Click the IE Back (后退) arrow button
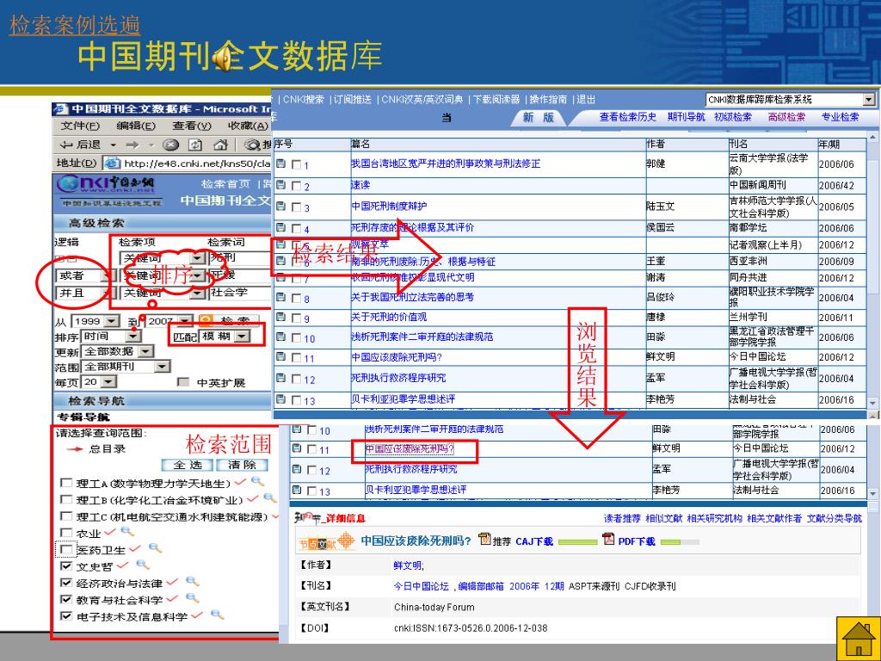Viewport: 881px width, 661px height. [x=65, y=145]
